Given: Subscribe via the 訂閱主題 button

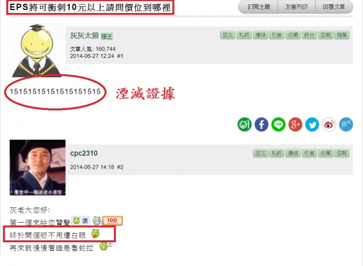Looking at the screenshot, I should [259, 7].
